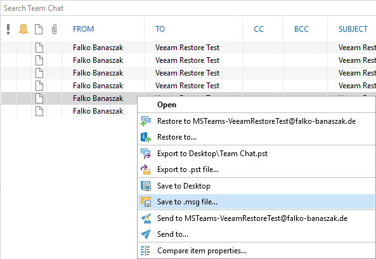
Task: Choose Save to .msg file...
Action: click(x=256, y=202)
